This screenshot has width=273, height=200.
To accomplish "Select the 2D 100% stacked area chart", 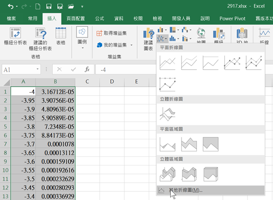I will pos(210,144).
